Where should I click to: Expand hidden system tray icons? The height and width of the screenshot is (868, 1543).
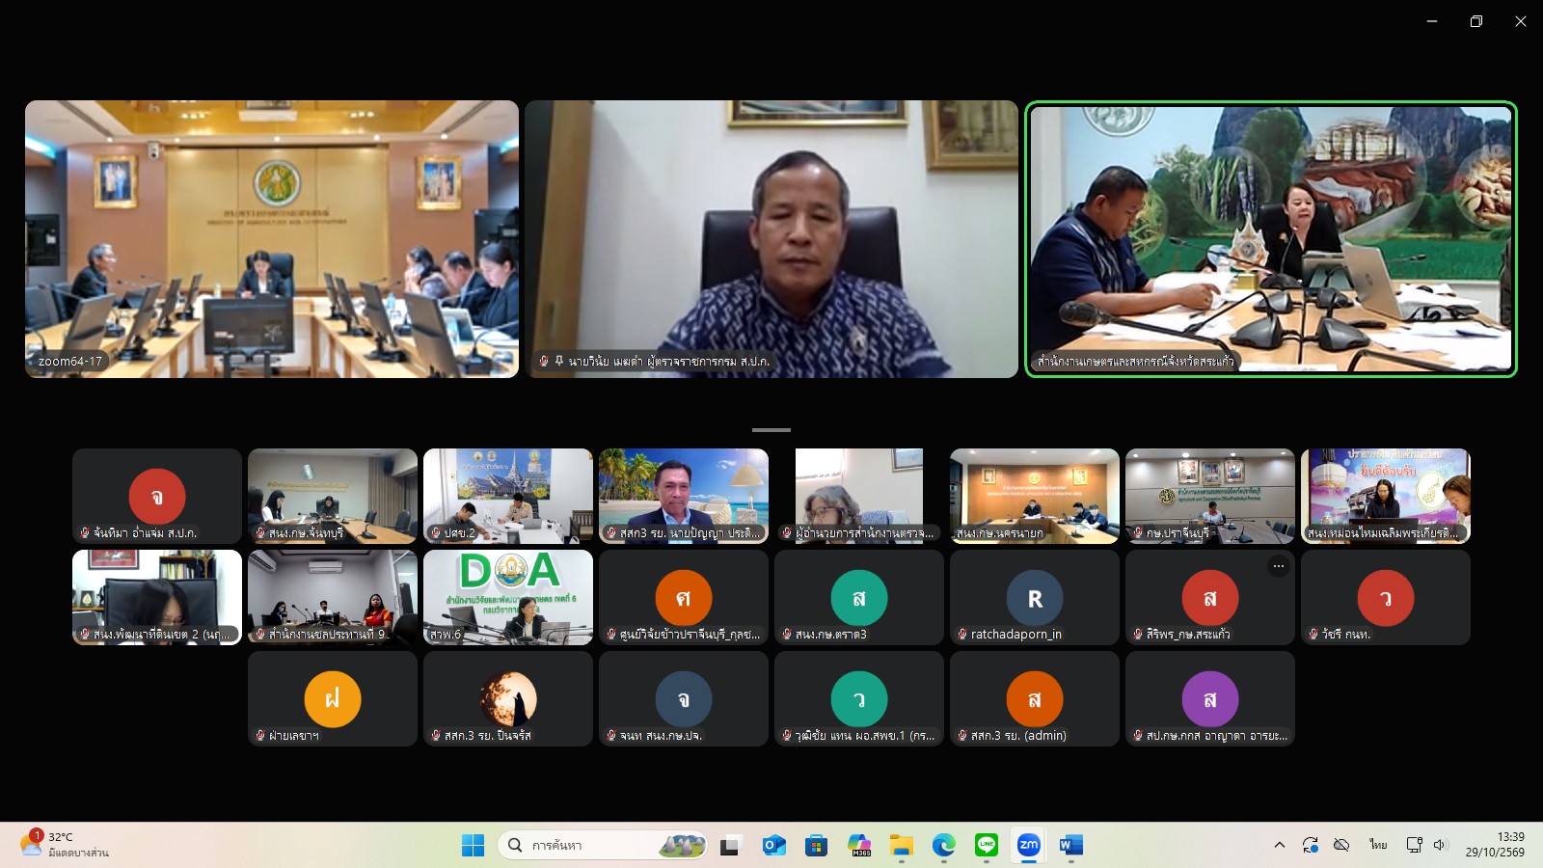point(1280,845)
